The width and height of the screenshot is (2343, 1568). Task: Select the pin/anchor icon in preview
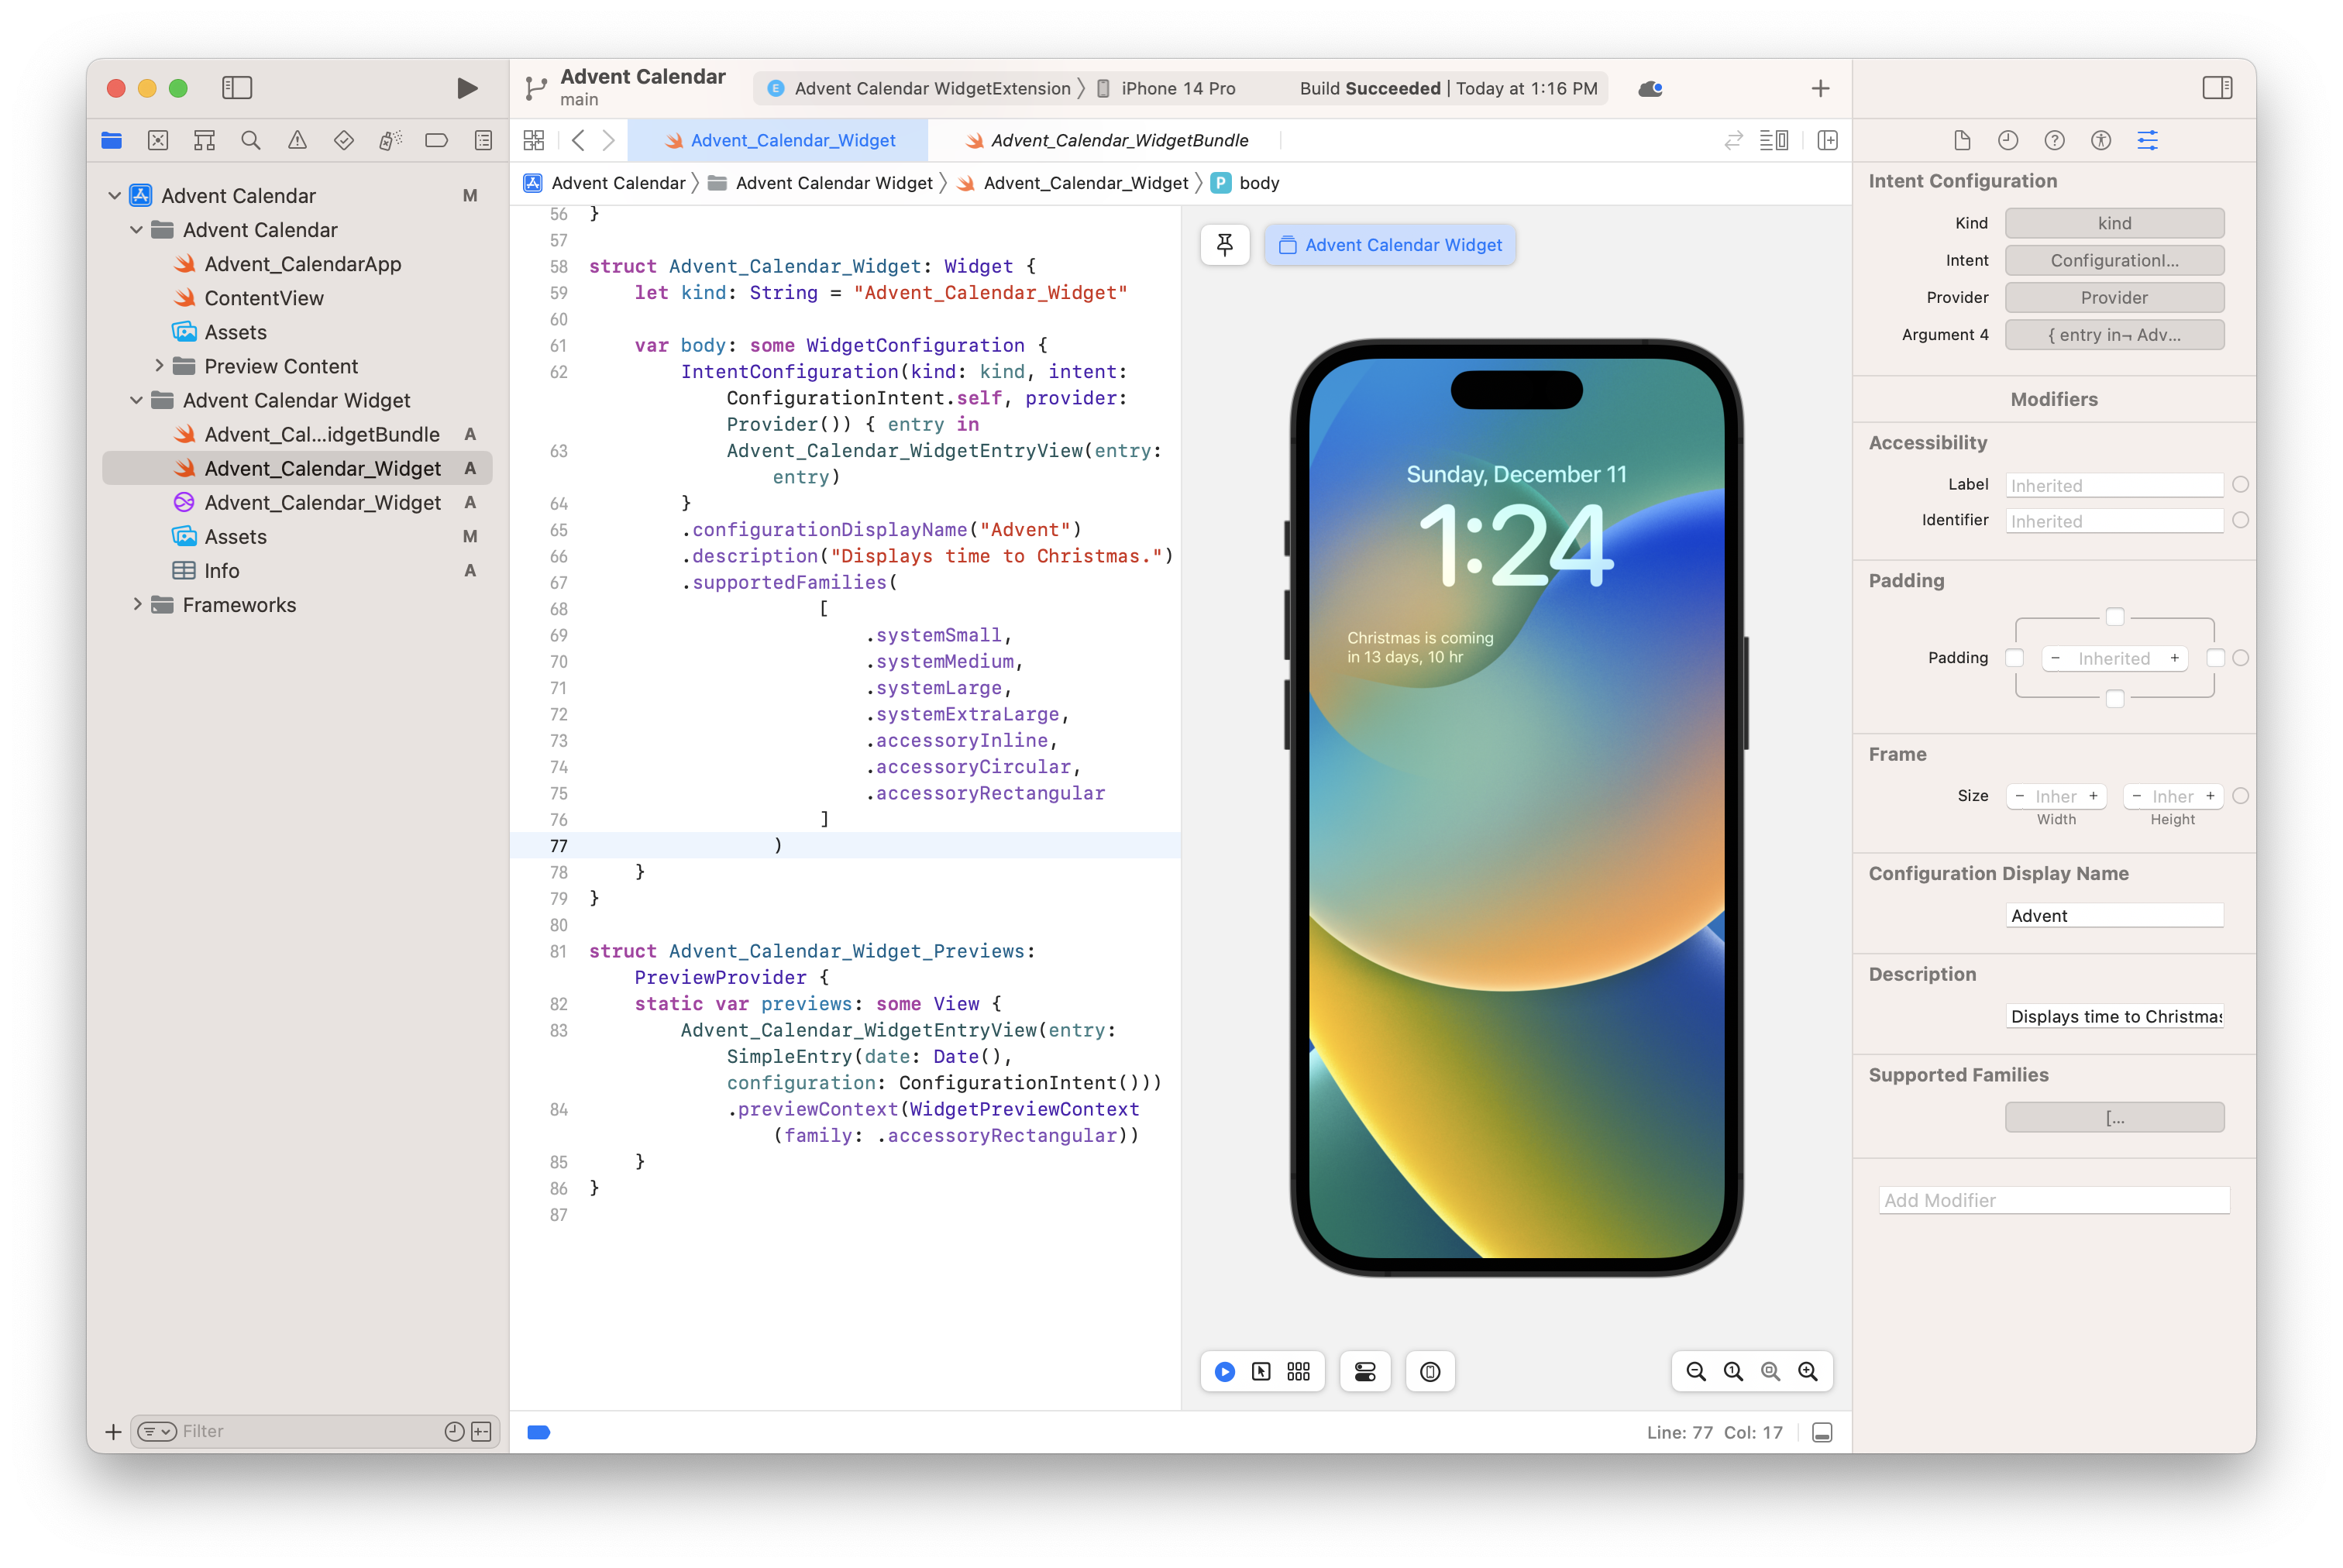(1227, 243)
